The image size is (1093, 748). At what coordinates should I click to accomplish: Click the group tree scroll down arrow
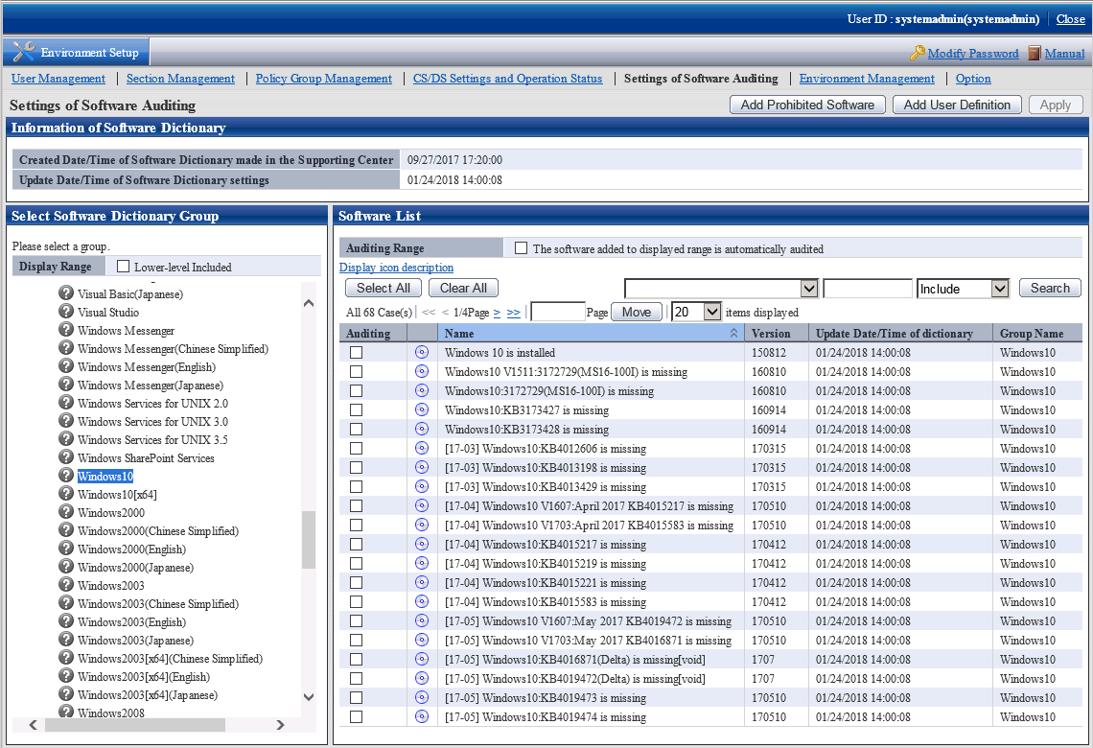(x=309, y=696)
